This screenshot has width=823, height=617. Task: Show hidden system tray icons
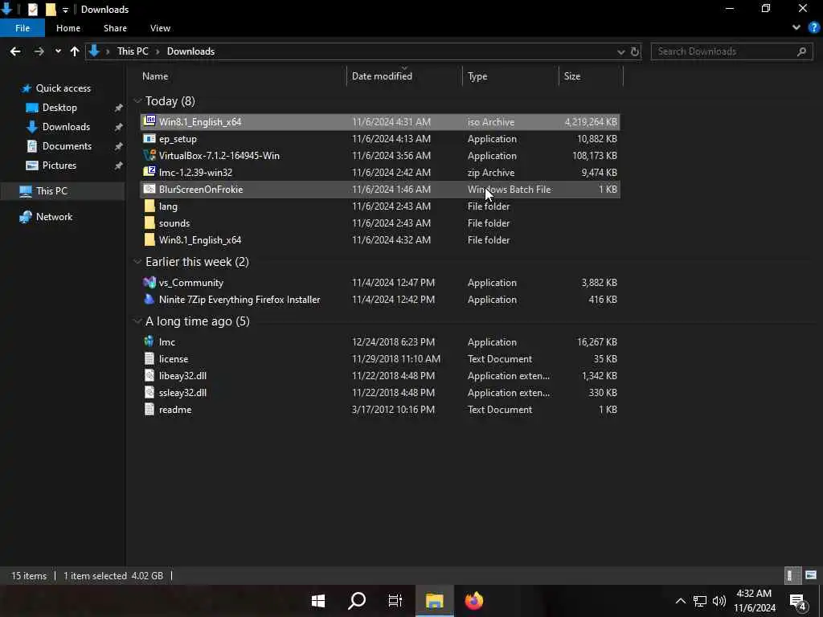(680, 601)
